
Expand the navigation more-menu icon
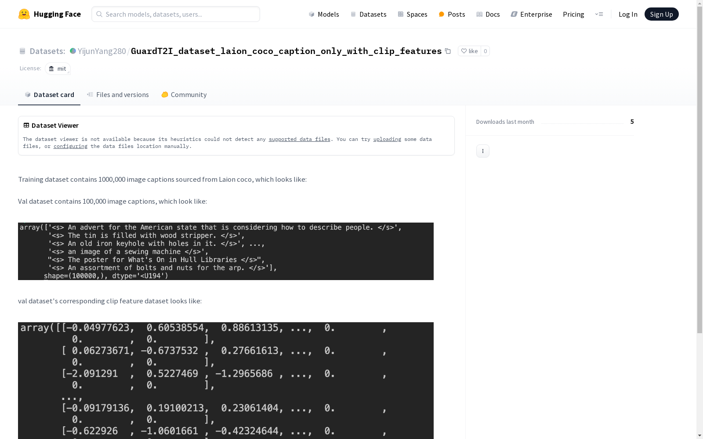pos(599,14)
